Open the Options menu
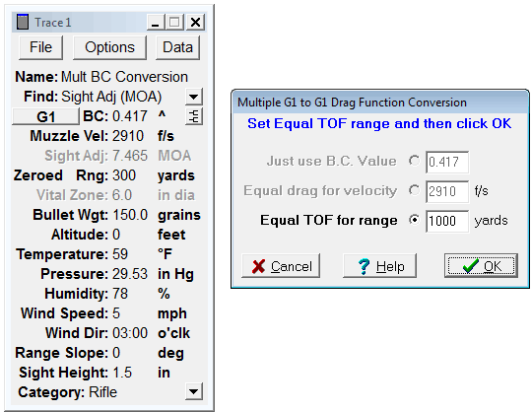This screenshot has width=532, height=412. 109,47
